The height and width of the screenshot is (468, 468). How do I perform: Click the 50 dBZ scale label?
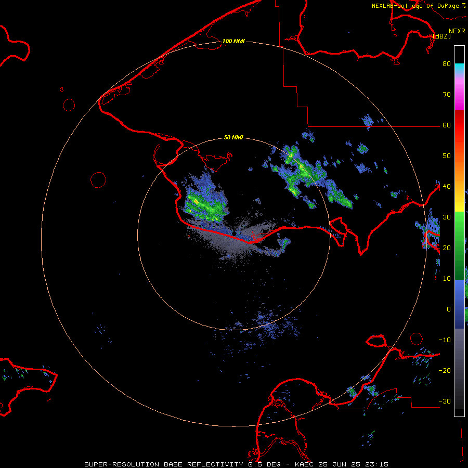(447, 156)
